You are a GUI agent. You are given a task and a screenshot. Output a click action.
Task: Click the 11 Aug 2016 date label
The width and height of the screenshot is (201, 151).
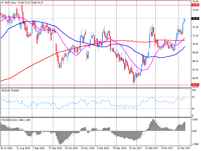[23, 148]
